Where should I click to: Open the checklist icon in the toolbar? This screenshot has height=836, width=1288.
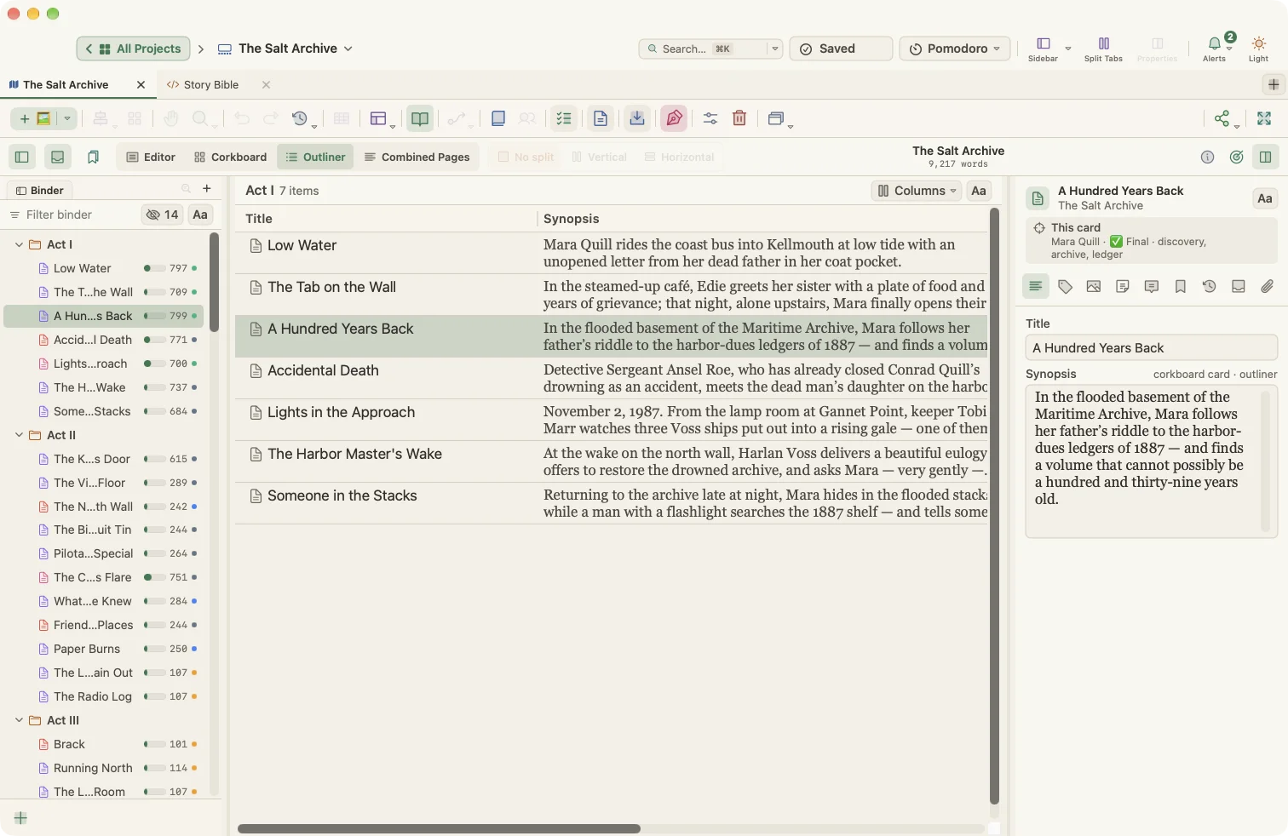[x=564, y=118]
